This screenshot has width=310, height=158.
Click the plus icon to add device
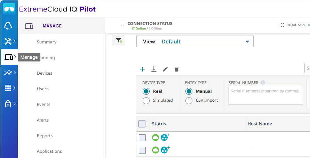142,69
